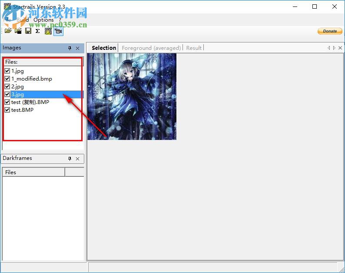Viewport: 345px width, 273px height.
Task: Switch to the Selection tab
Action: point(104,48)
